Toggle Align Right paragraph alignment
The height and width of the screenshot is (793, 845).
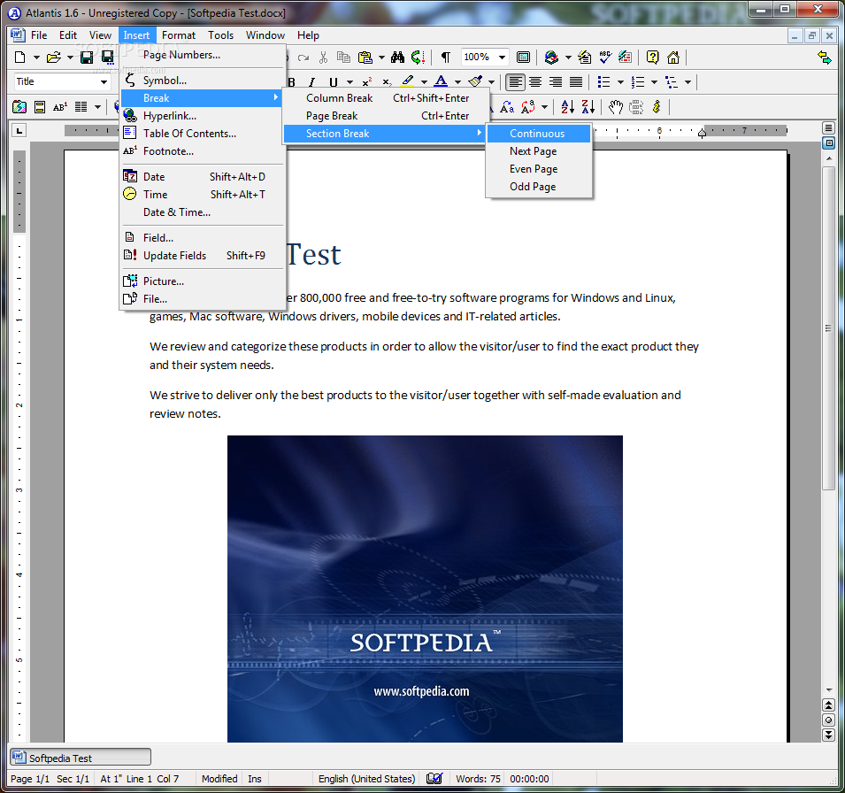[556, 82]
